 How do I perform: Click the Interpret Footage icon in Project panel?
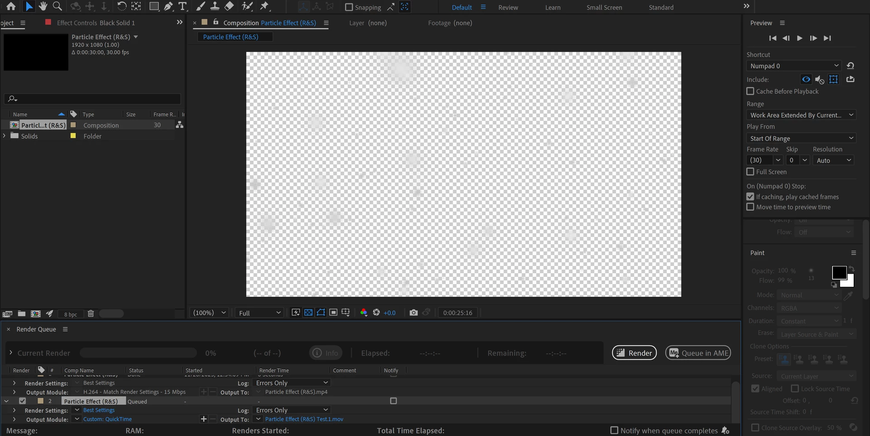point(7,314)
